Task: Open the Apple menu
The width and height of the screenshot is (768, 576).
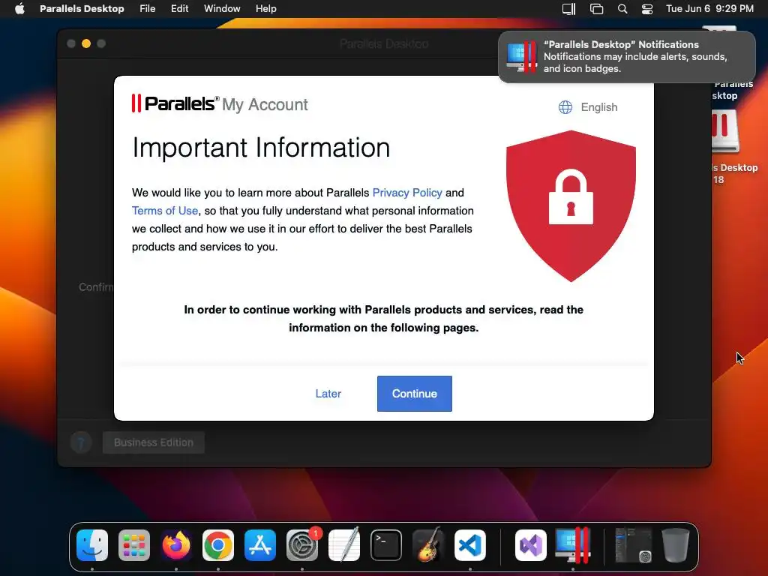Action: click(19, 9)
